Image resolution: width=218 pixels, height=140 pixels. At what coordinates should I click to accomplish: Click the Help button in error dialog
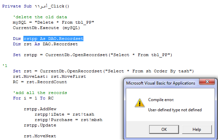point(197,129)
